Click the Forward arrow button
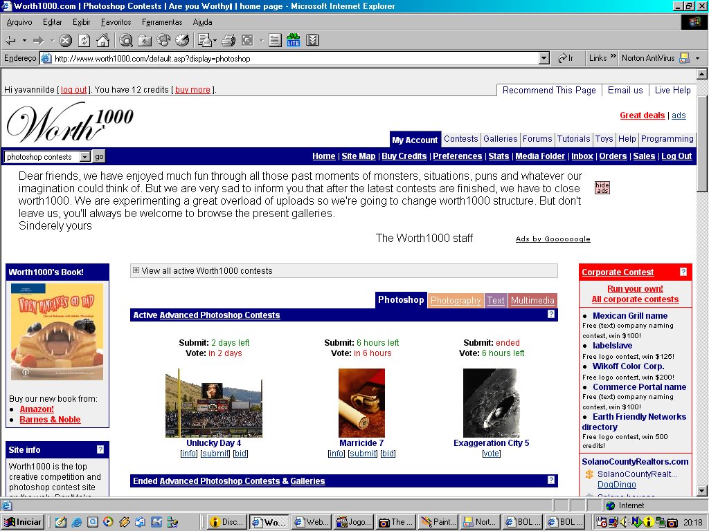 [x=39, y=41]
